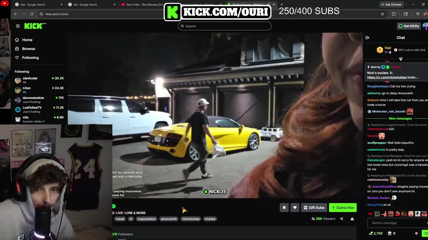Viewport: 428px width, 240px height.
Task: Select the nicklee tag
Action: (210, 219)
